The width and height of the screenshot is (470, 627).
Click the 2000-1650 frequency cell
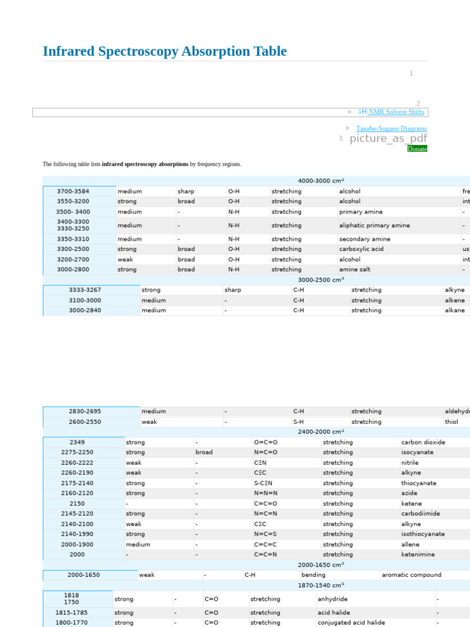[x=90, y=575]
